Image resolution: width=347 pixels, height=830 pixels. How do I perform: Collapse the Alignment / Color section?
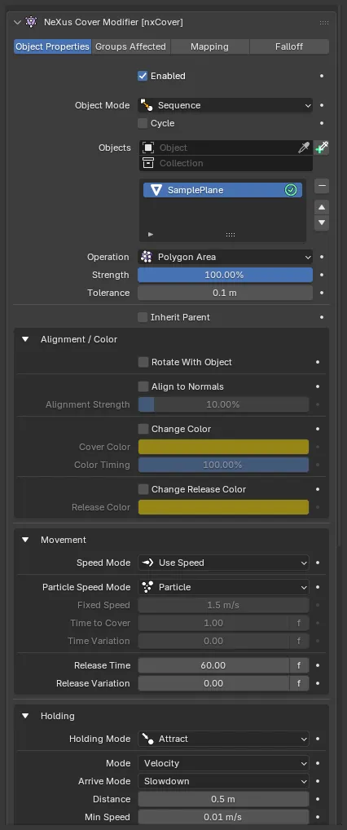click(25, 339)
